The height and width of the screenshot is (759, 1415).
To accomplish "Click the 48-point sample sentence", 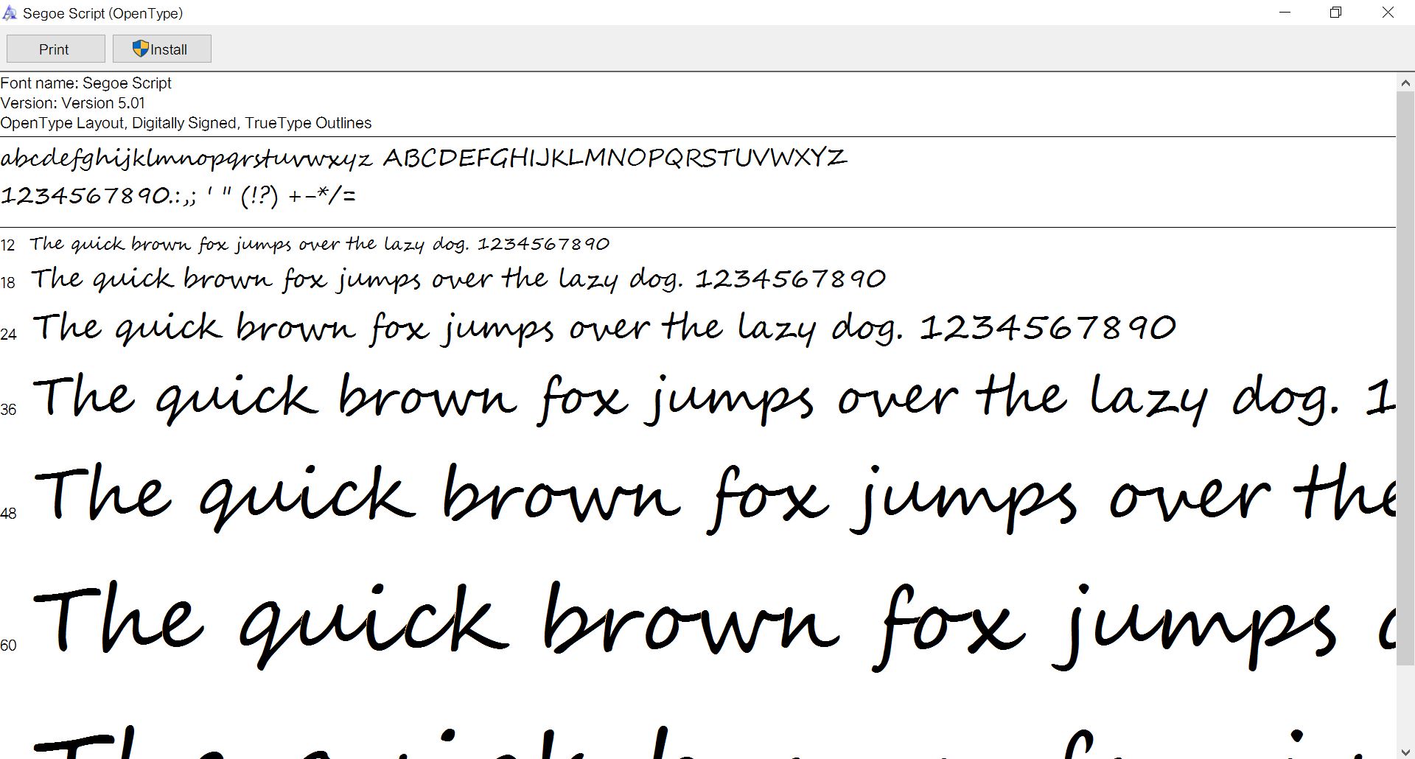I will [714, 497].
